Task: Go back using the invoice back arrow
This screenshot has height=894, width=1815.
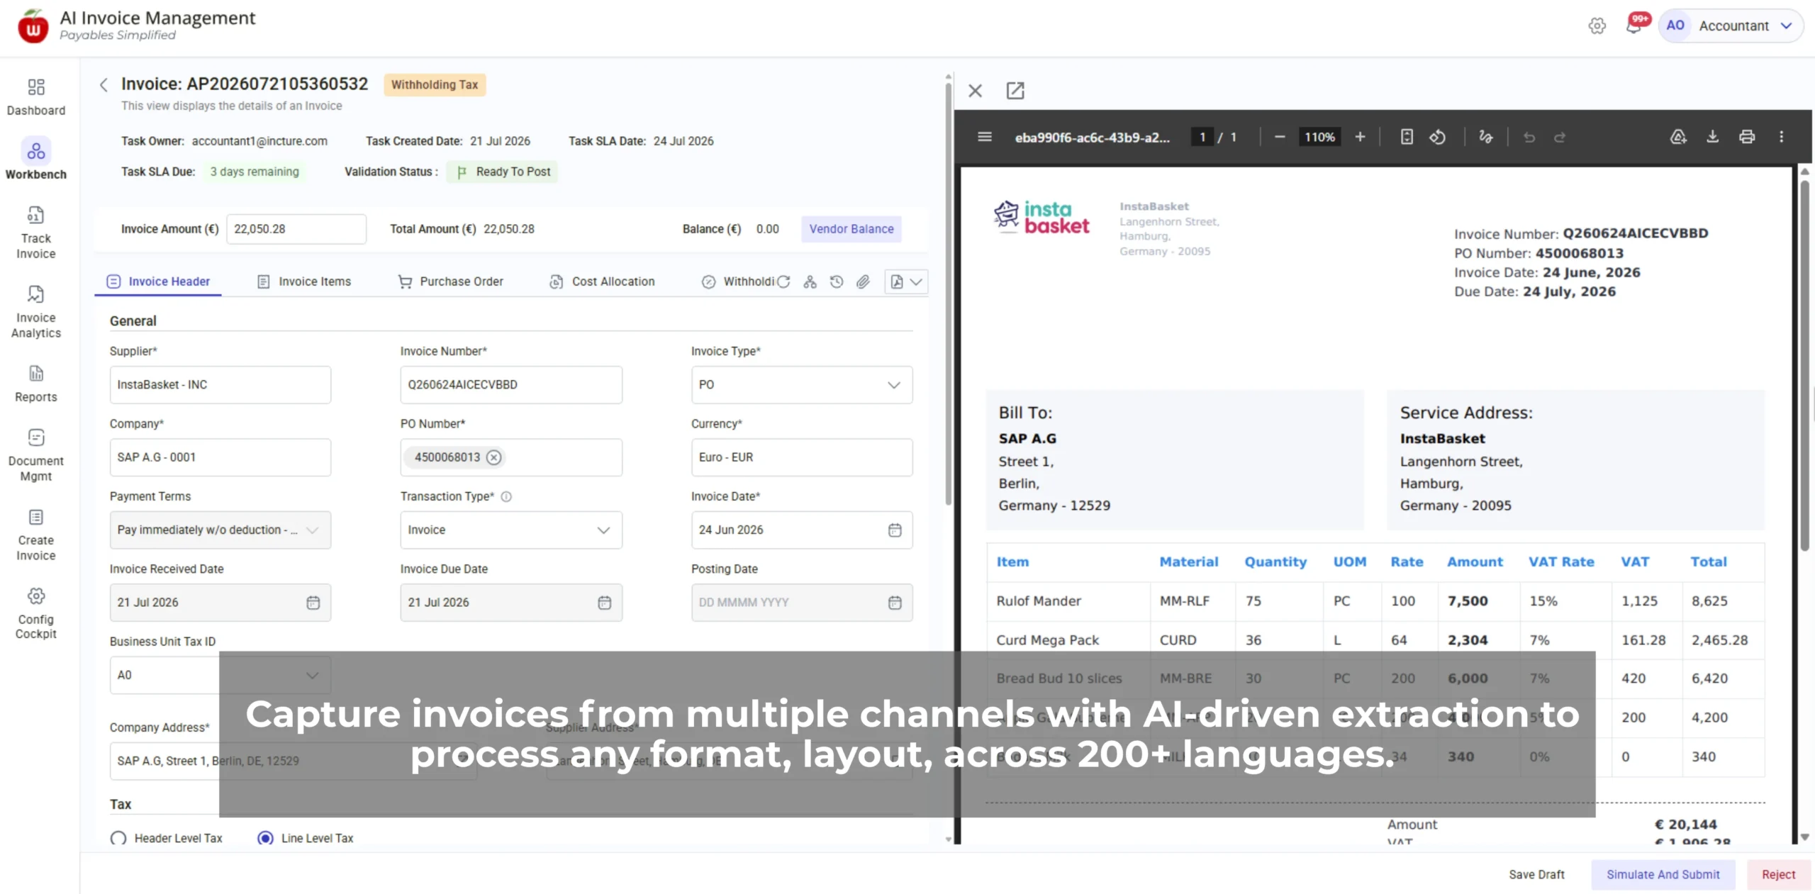Action: (104, 85)
